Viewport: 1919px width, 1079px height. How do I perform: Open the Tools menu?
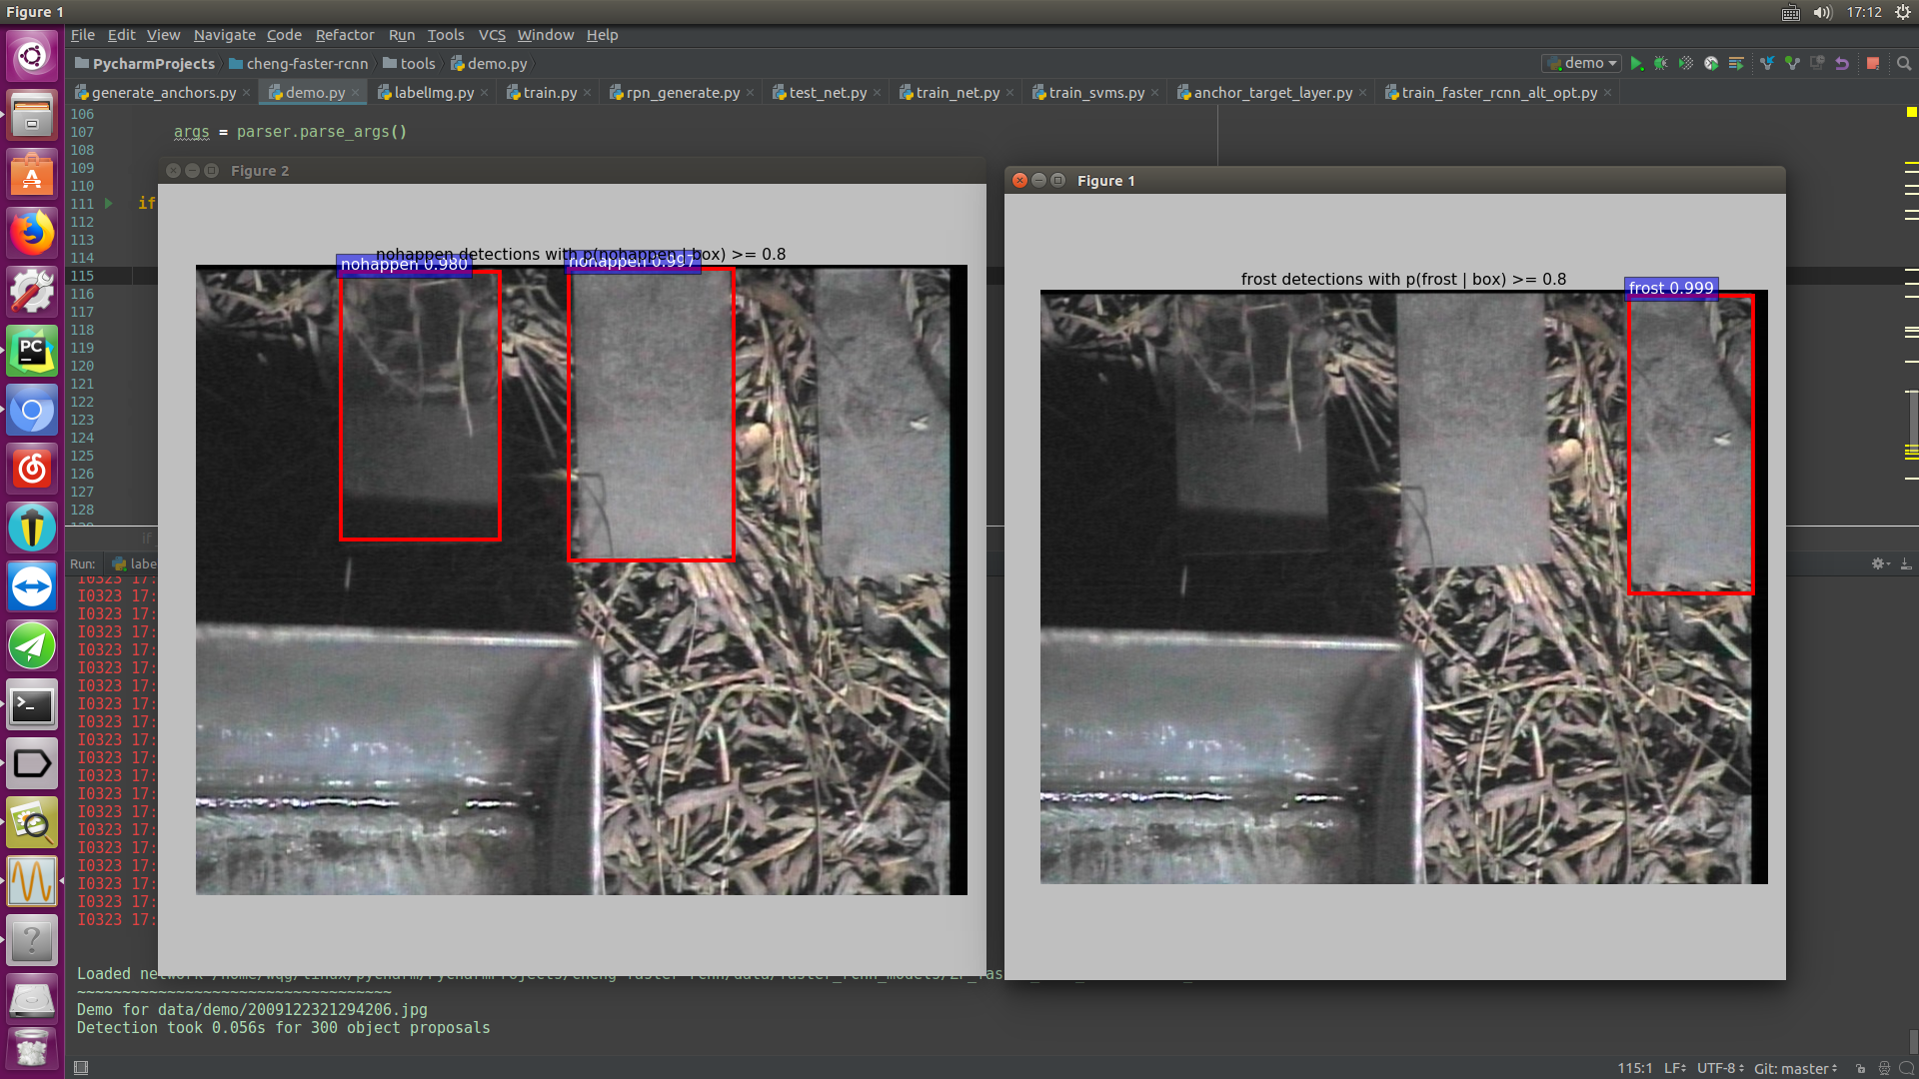click(446, 35)
